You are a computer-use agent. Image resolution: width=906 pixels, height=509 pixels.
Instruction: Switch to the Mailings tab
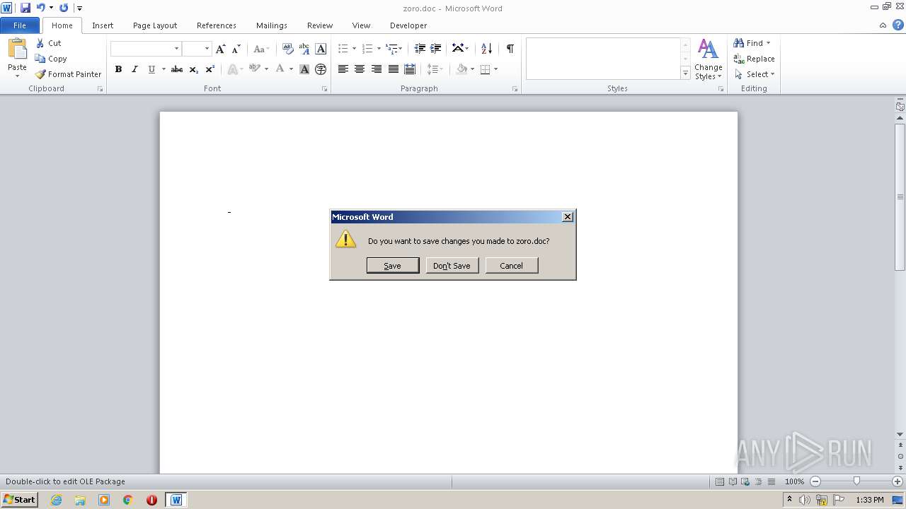coord(272,25)
